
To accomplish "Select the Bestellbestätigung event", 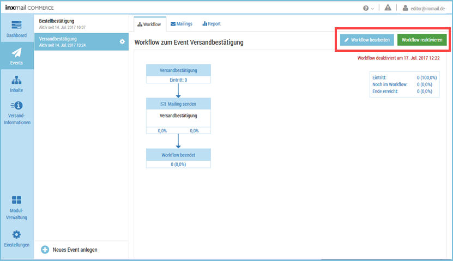I will [81, 23].
